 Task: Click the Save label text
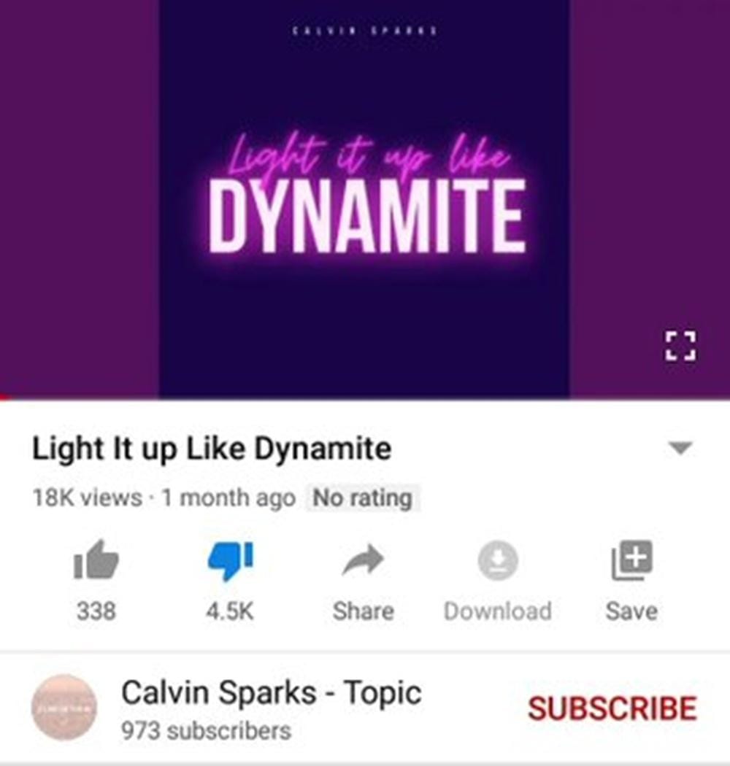tap(631, 611)
